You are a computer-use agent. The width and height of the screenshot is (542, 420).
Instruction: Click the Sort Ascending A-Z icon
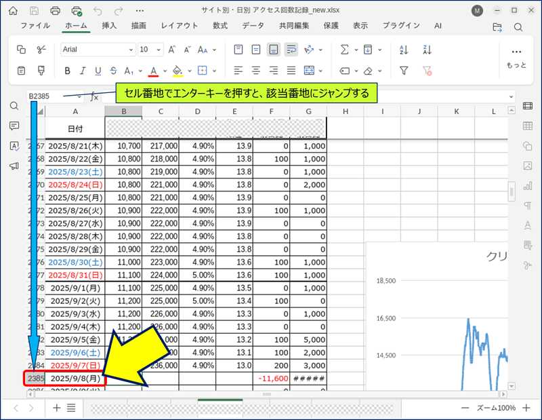pos(404,50)
